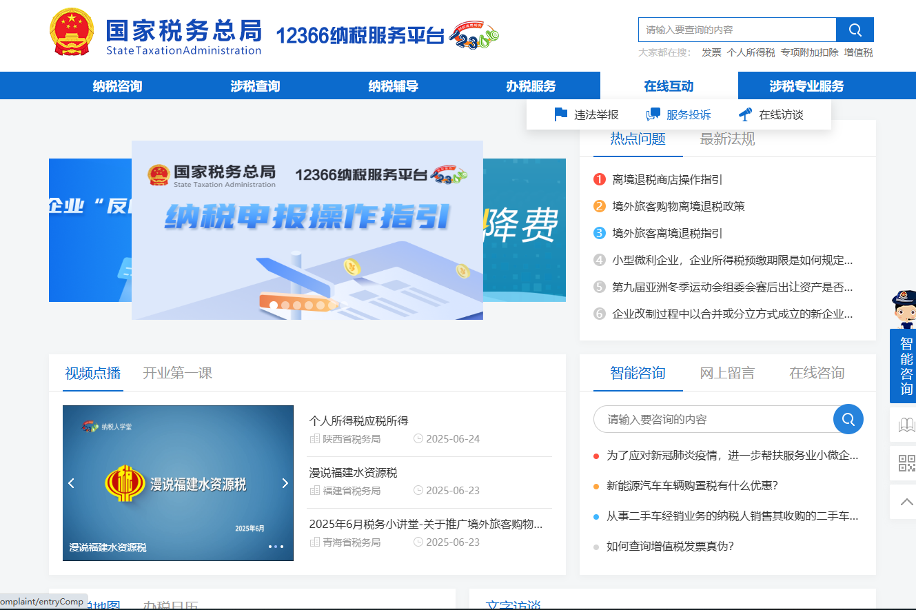Image resolution: width=916 pixels, height=610 pixels.
Task: Show next video with right arrow
Action: [285, 483]
